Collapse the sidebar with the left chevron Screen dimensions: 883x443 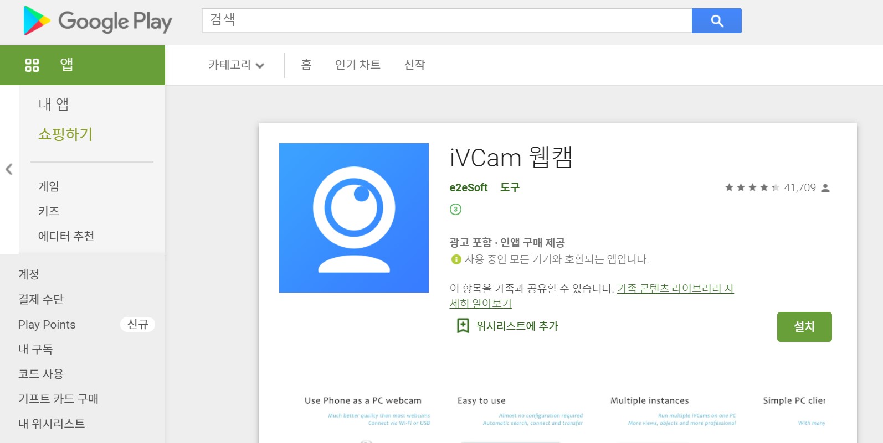pos(9,169)
